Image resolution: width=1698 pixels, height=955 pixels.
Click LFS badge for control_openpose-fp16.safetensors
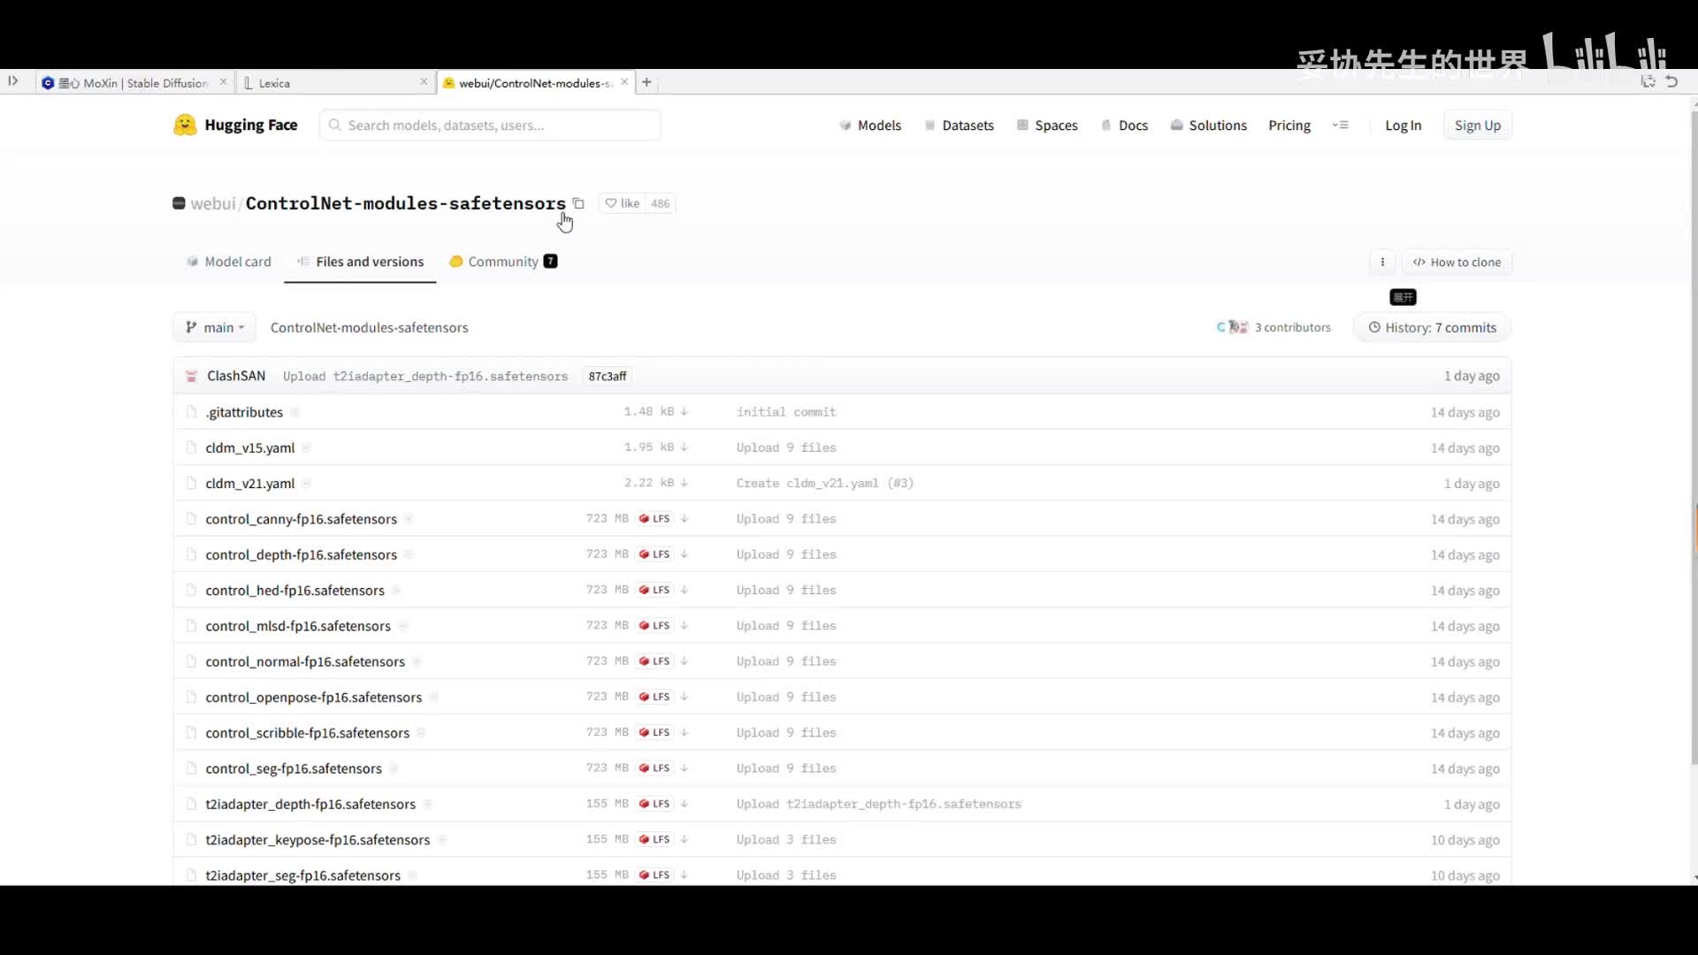654,697
